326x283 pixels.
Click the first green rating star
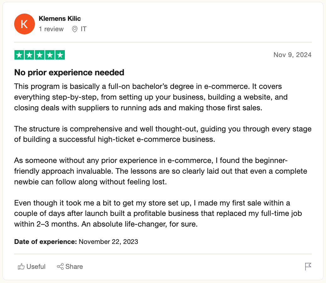click(x=20, y=55)
